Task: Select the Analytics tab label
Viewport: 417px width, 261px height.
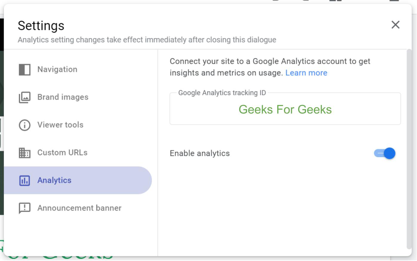Action: coord(54,180)
